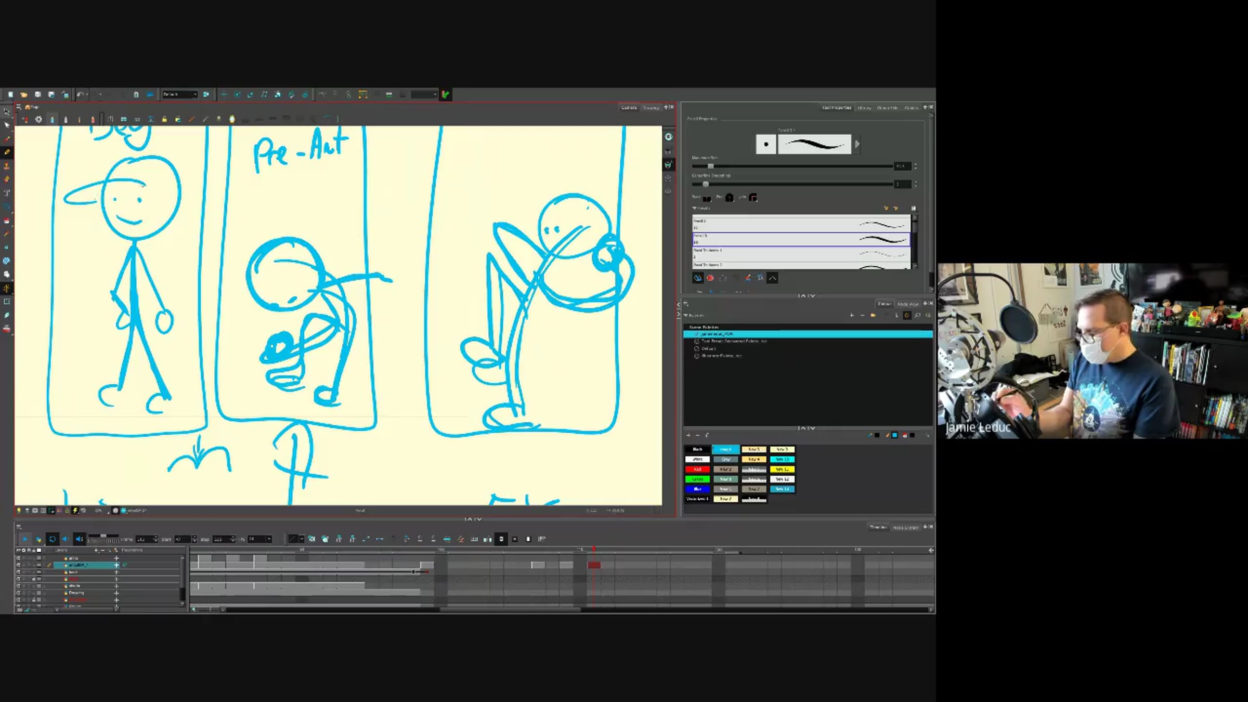This screenshot has height=702, width=1248.
Task: Add new palette with plus icon
Action: [851, 316]
